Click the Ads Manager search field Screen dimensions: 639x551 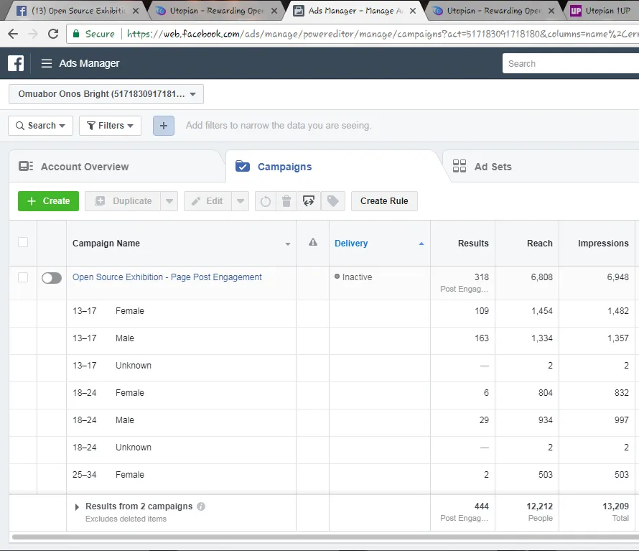tap(571, 64)
